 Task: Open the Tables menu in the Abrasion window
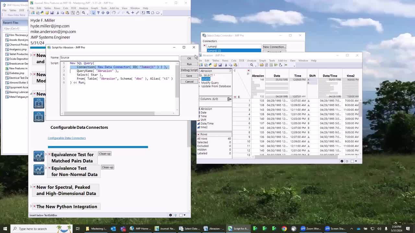[216, 61]
